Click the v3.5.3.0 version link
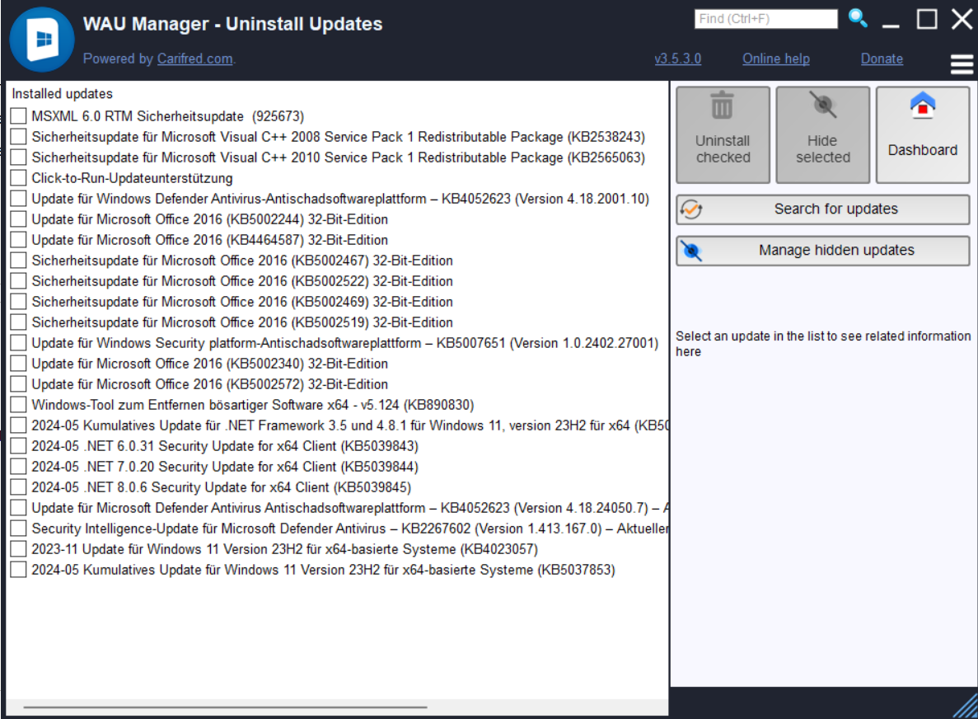The height and width of the screenshot is (719, 978). [x=677, y=59]
